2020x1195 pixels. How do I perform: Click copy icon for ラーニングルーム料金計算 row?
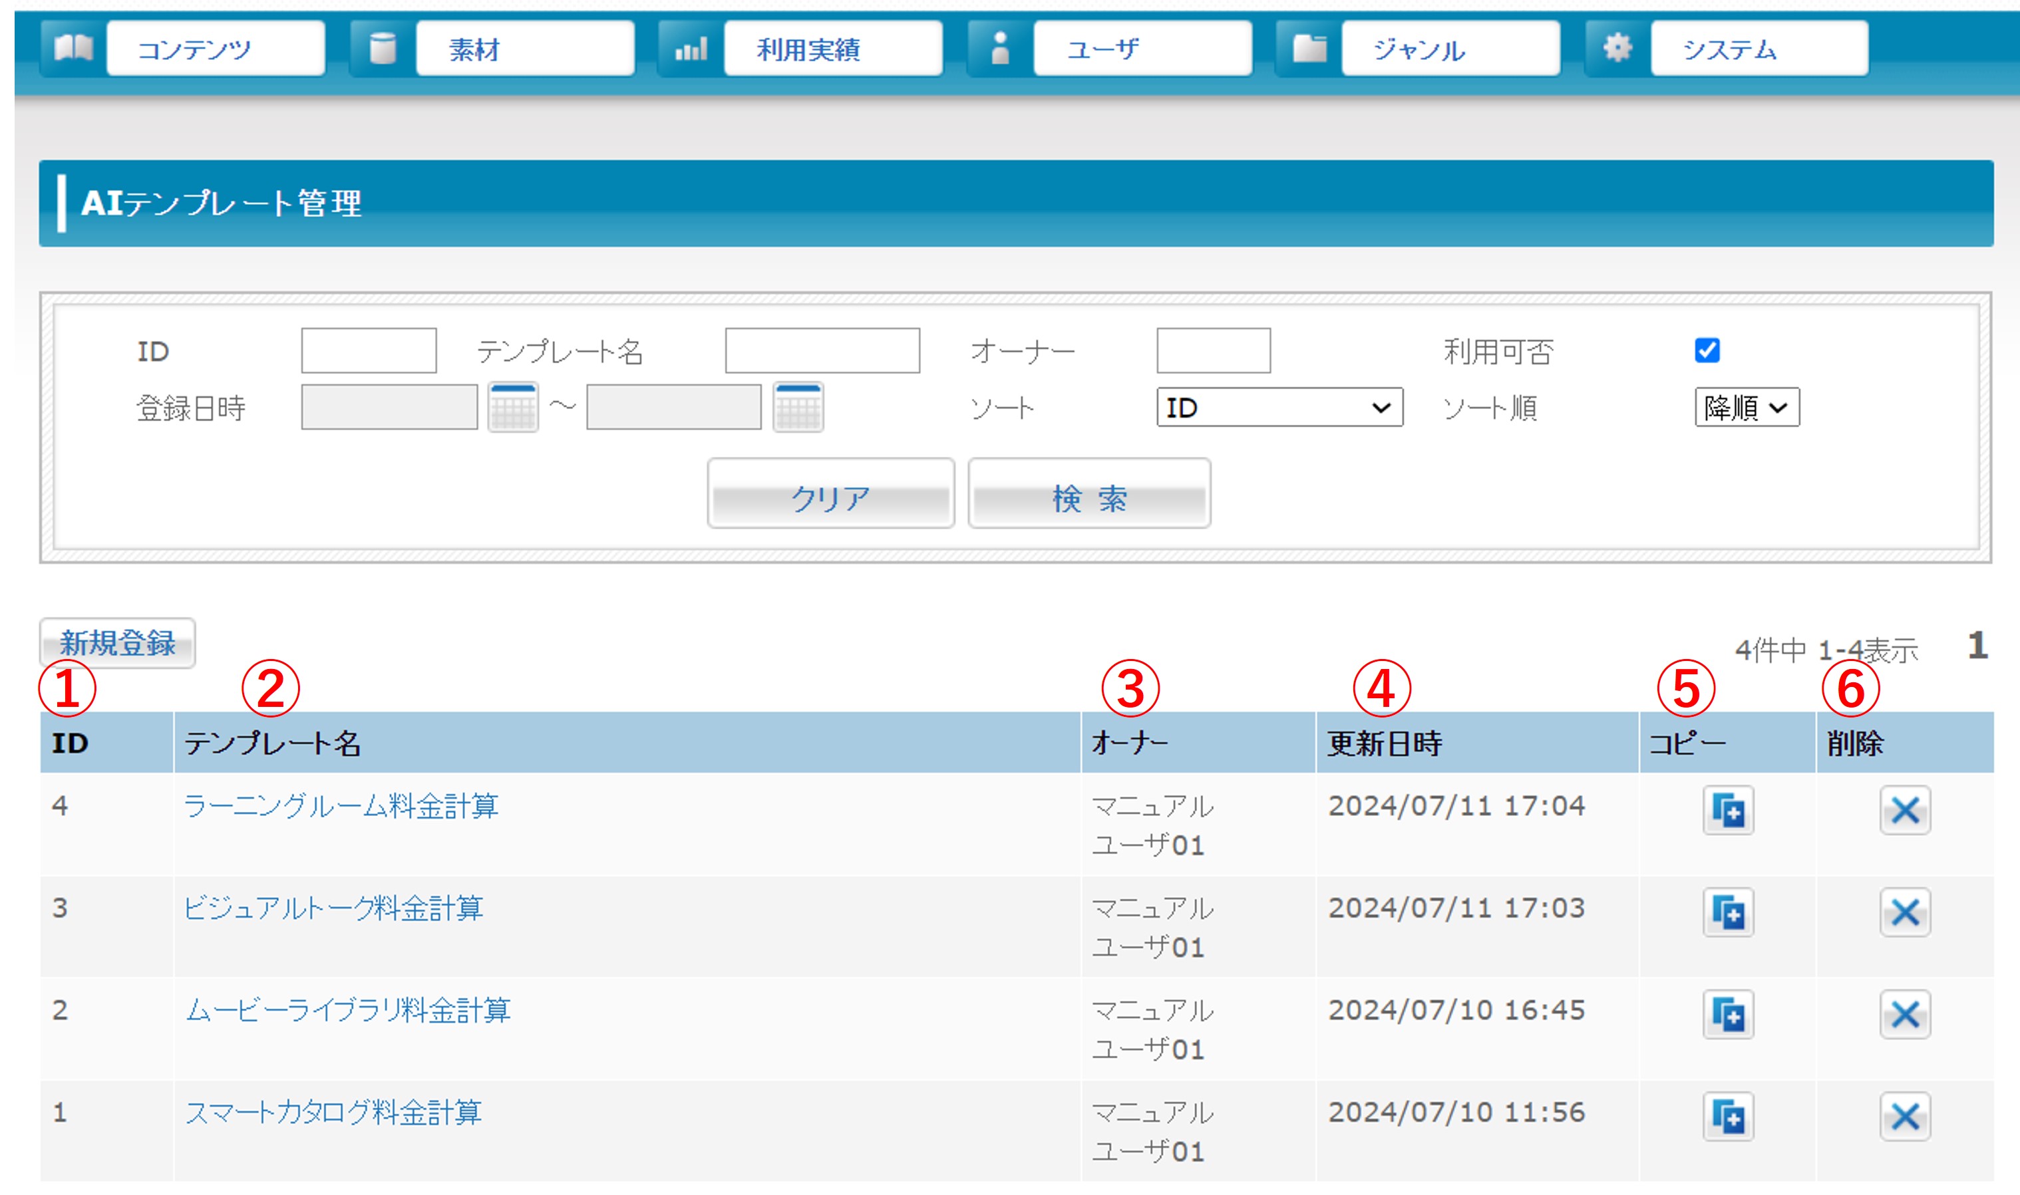tap(1728, 810)
